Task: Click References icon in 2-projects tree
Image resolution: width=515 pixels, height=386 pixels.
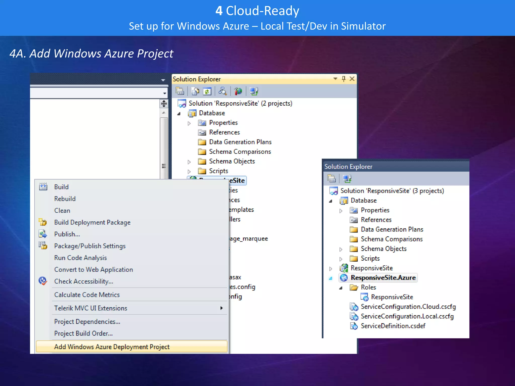Action: tap(202, 132)
